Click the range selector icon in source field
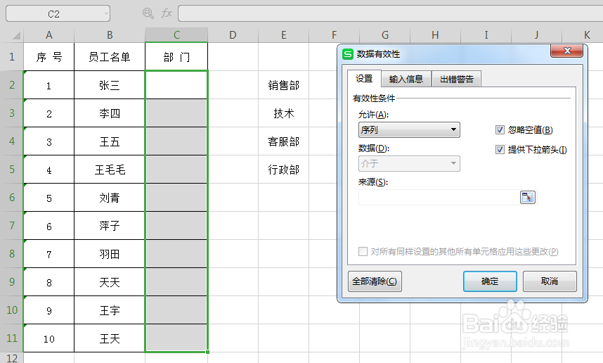Viewport: 603px width, 363px height. point(527,198)
